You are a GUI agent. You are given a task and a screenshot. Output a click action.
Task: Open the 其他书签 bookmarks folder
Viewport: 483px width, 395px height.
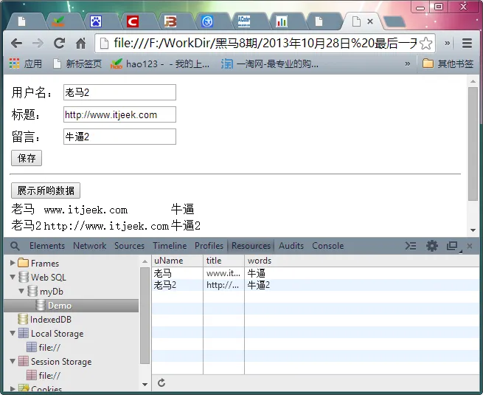pos(448,64)
